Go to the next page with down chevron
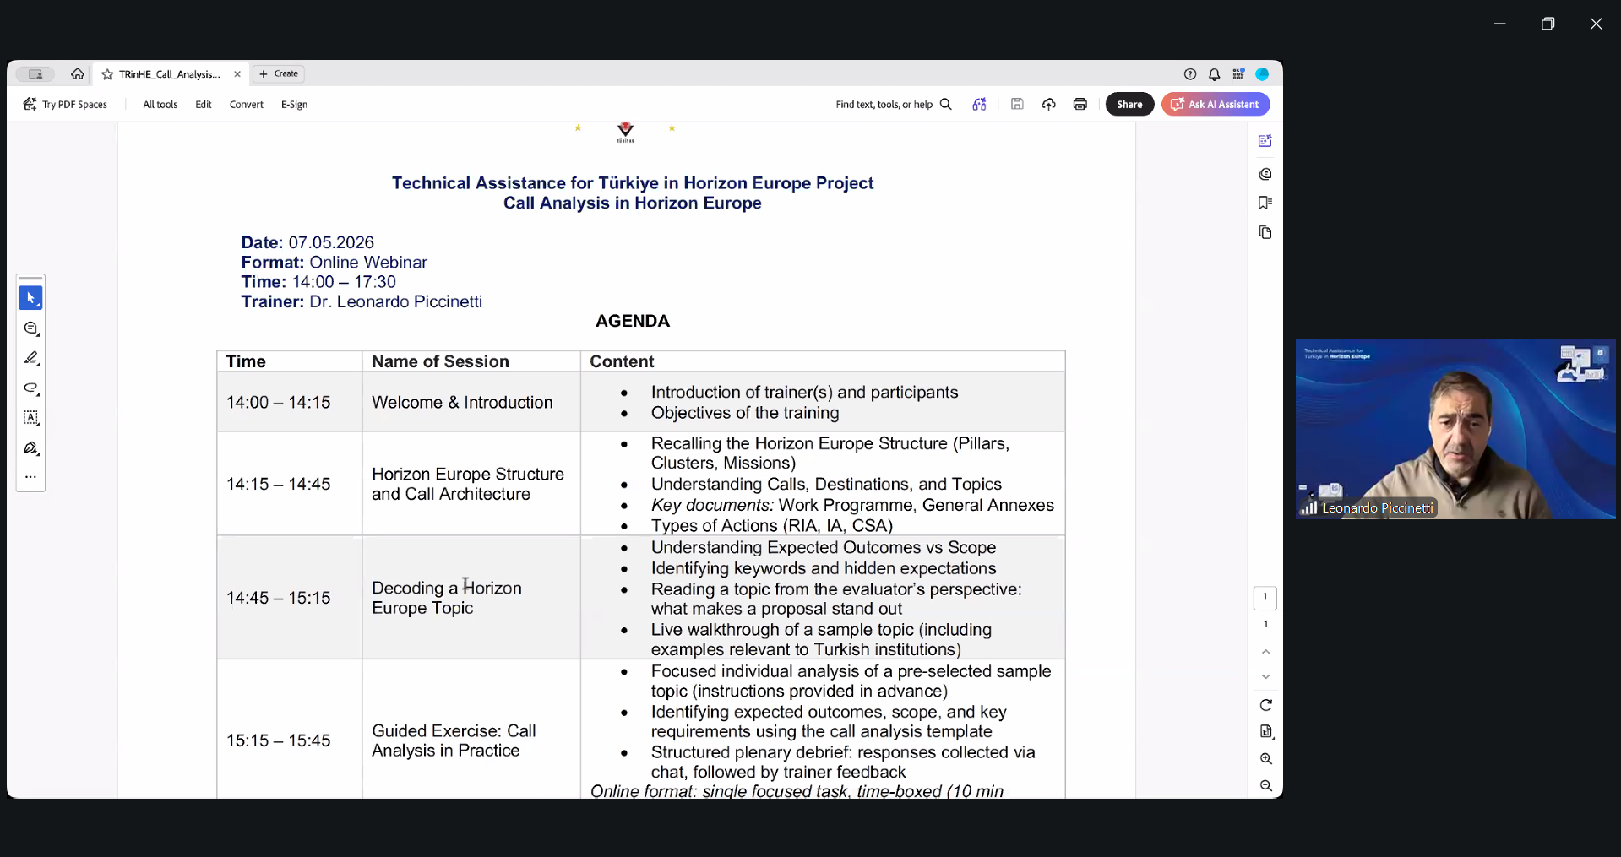 point(1265,677)
